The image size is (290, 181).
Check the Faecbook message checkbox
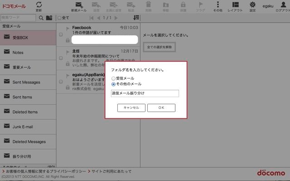pos(61,34)
